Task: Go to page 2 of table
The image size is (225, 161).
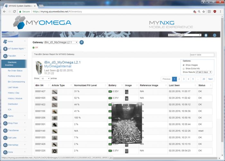Action: coord(179,79)
